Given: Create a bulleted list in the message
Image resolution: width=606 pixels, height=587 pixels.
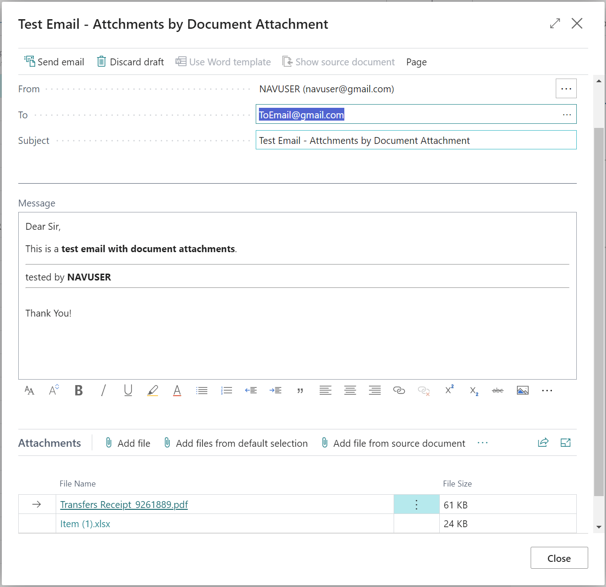Looking at the screenshot, I should (202, 390).
